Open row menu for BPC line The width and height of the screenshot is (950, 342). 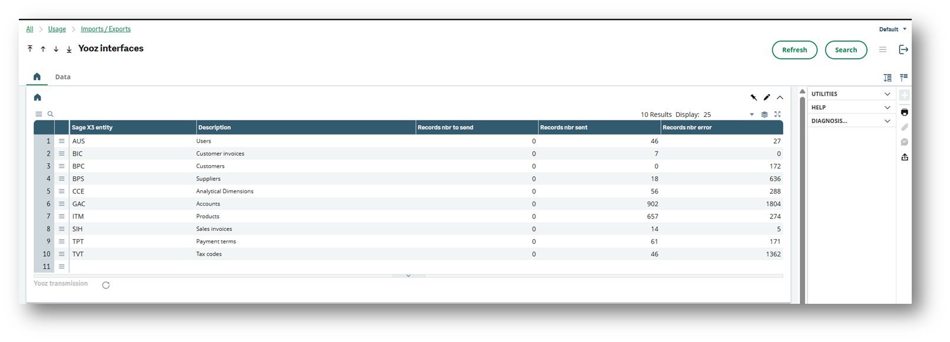coord(62,166)
